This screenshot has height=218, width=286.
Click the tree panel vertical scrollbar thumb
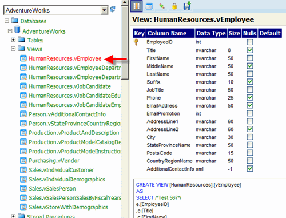[125, 42]
